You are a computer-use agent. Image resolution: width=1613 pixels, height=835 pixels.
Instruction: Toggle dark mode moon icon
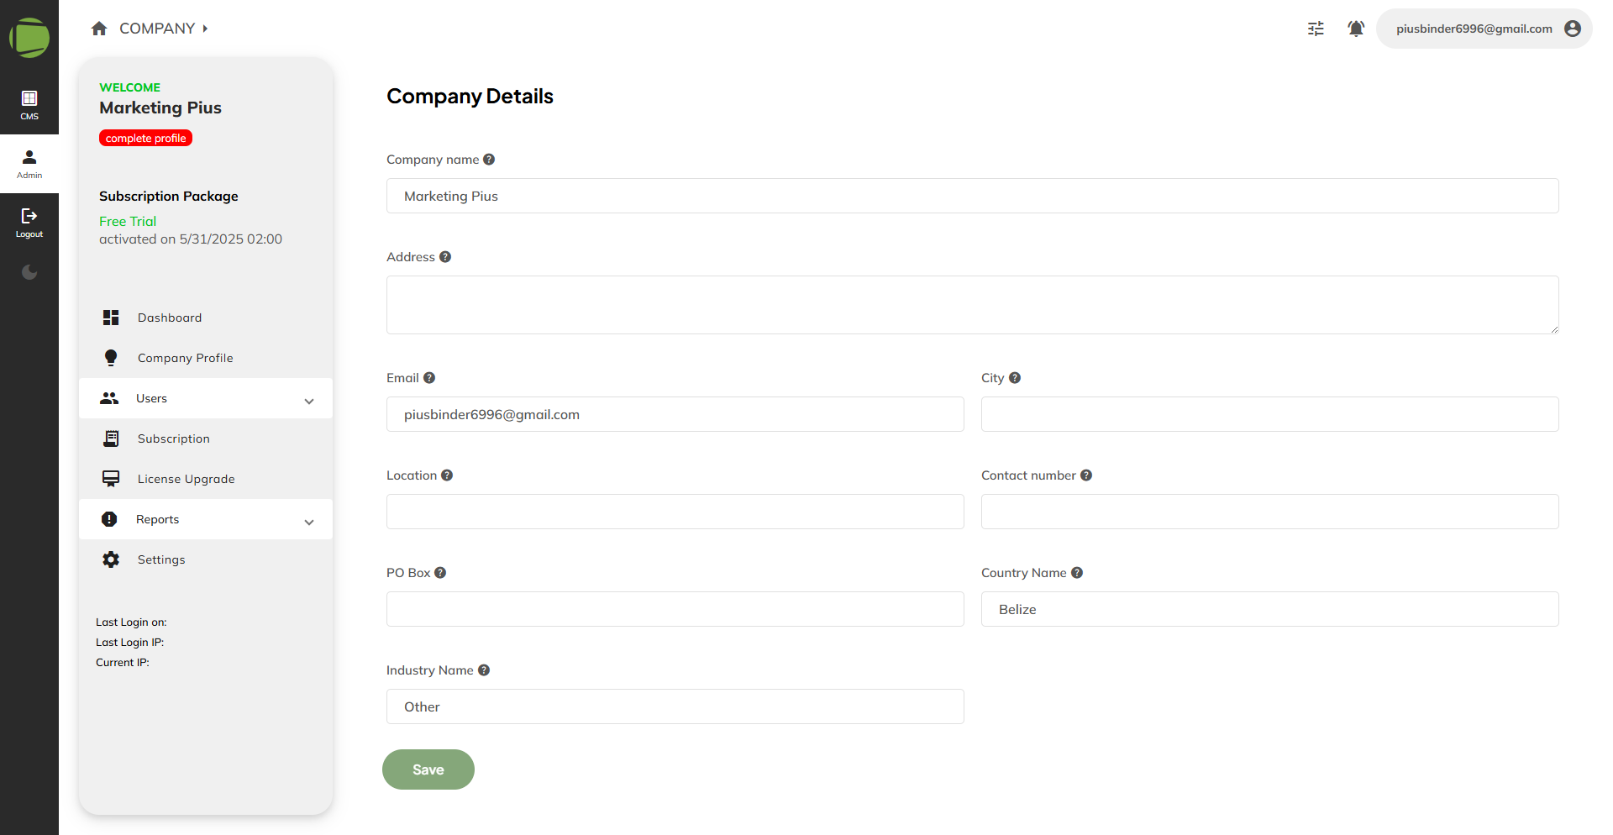click(29, 272)
